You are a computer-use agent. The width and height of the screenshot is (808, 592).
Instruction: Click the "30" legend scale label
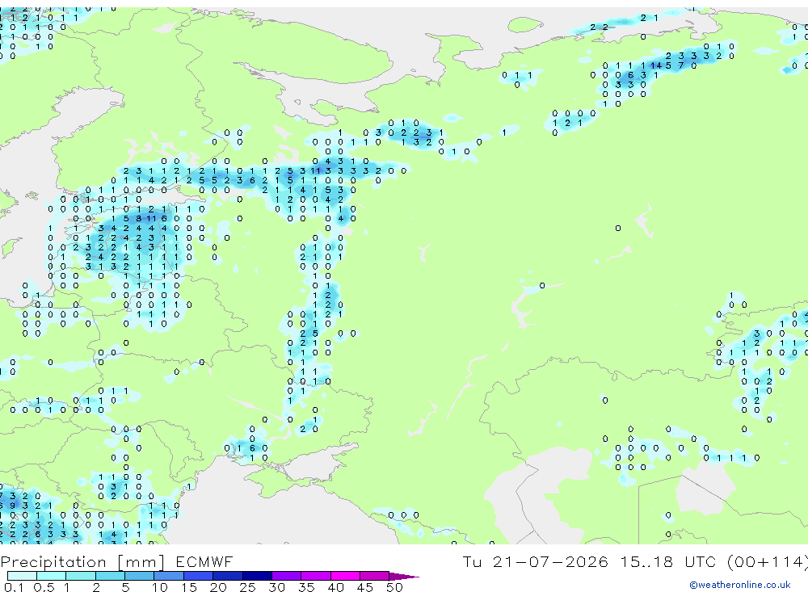point(277,587)
